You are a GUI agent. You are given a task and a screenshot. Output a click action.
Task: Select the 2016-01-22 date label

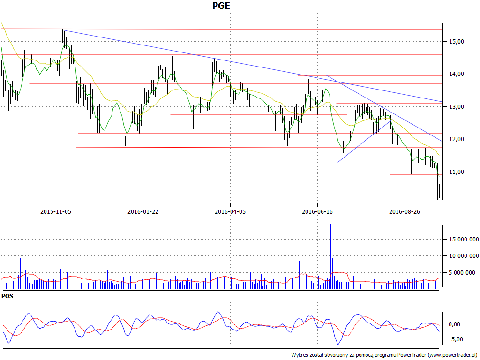point(143,211)
